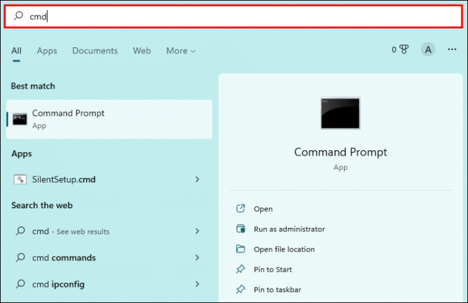Click the Open action icon
Screen dimensions: 468x303
[241, 208]
